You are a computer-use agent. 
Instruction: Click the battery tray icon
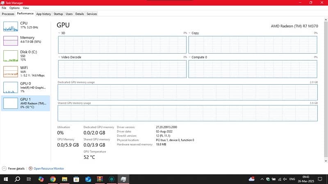[x=273, y=179]
